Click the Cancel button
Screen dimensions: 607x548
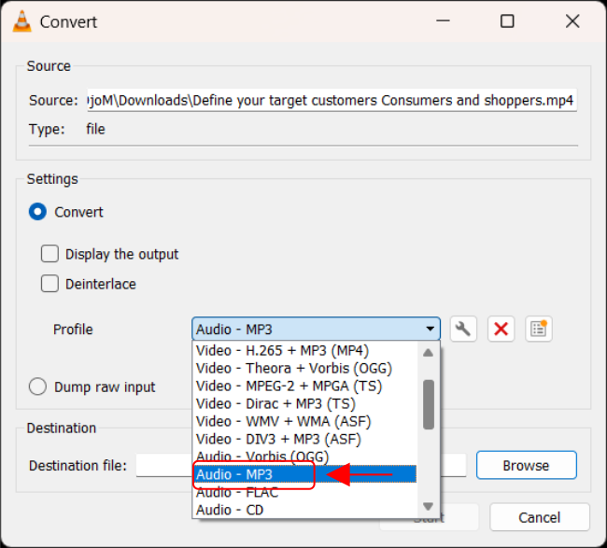coord(539,517)
